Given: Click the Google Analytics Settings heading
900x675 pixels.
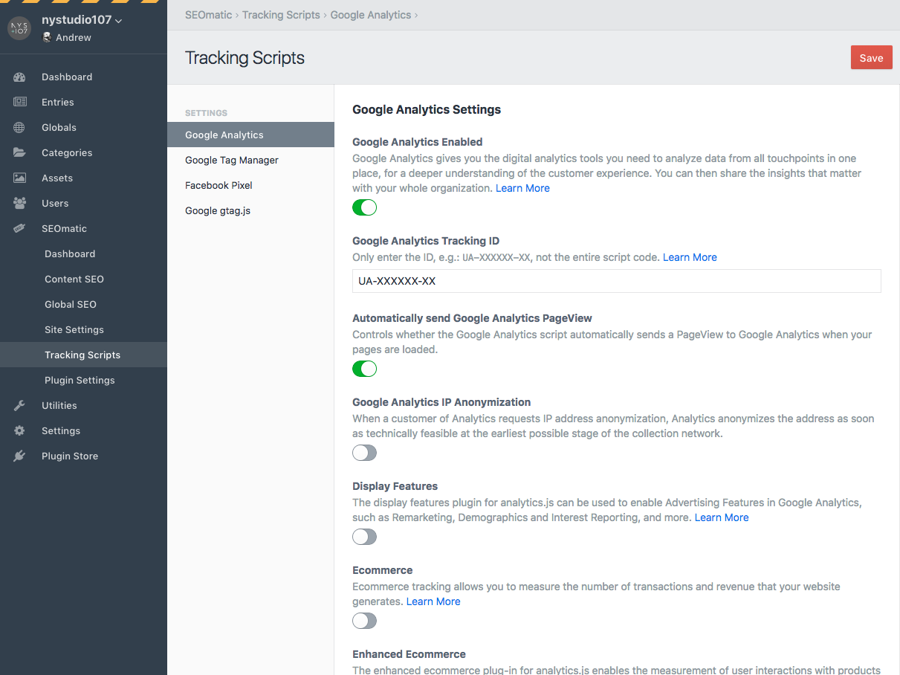Looking at the screenshot, I should point(427,109).
